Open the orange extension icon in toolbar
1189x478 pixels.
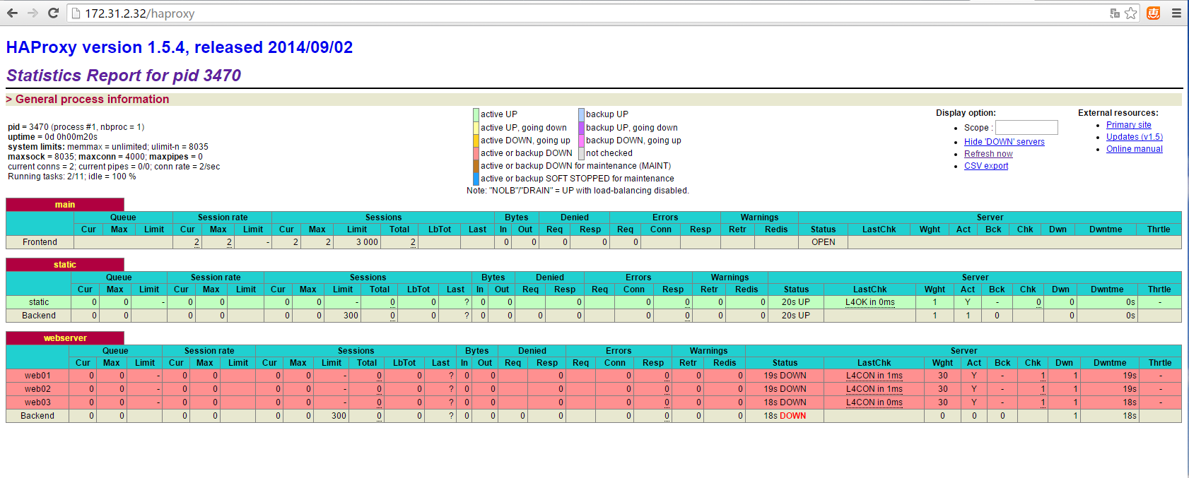1153,13
